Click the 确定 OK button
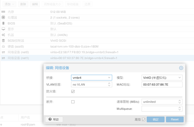The height and width of the screenshot is (127, 194). coord(156,119)
